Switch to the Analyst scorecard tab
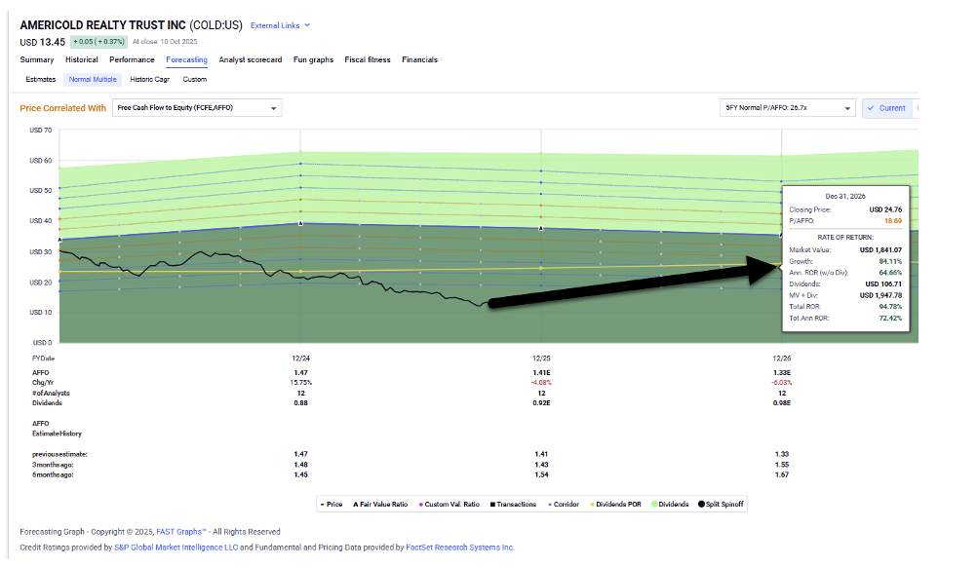The width and height of the screenshot is (978, 567). click(x=251, y=59)
